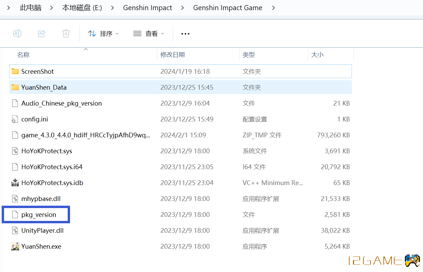423x272 pixels.
Task: Click the 配置设置 type cell
Action: tap(255, 119)
